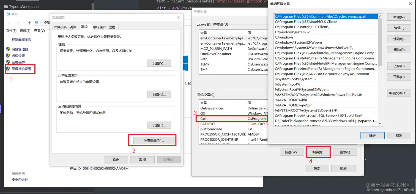The image size is (416, 194).
Task: Click 取消 in the 环境变量 dialog
Action: click(343, 168)
